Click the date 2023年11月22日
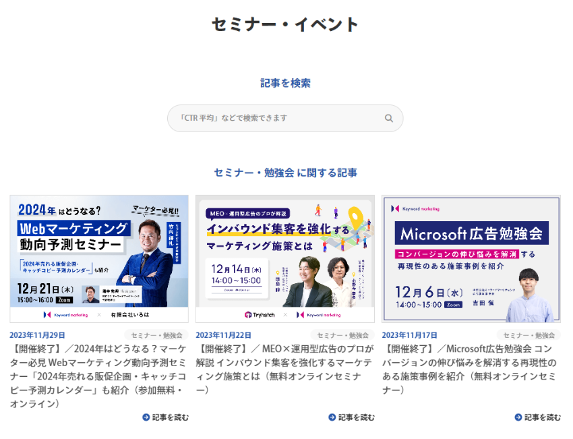The image size is (573, 439). pyautogui.click(x=223, y=335)
